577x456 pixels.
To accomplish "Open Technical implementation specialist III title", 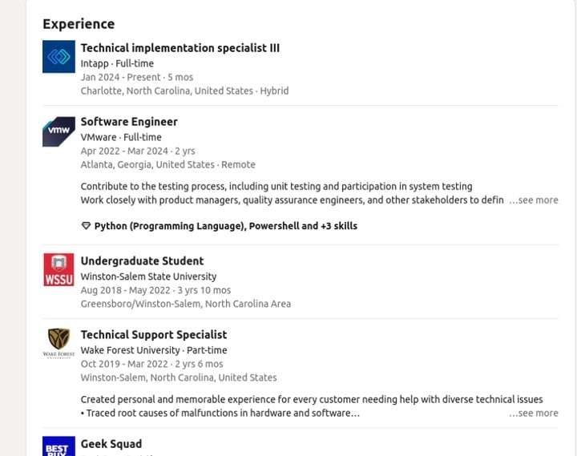I will [x=180, y=48].
